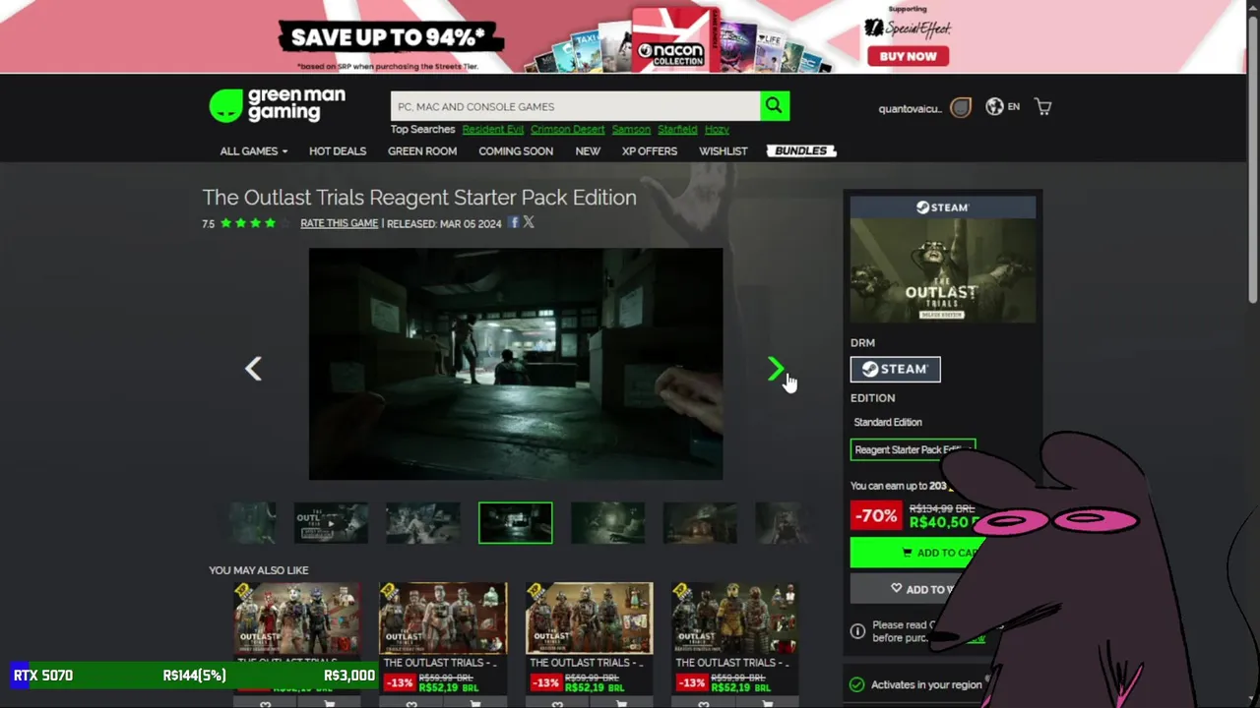Open COMING SOON in navigation
This screenshot has height=708, width=1260.
pos(516,151)
